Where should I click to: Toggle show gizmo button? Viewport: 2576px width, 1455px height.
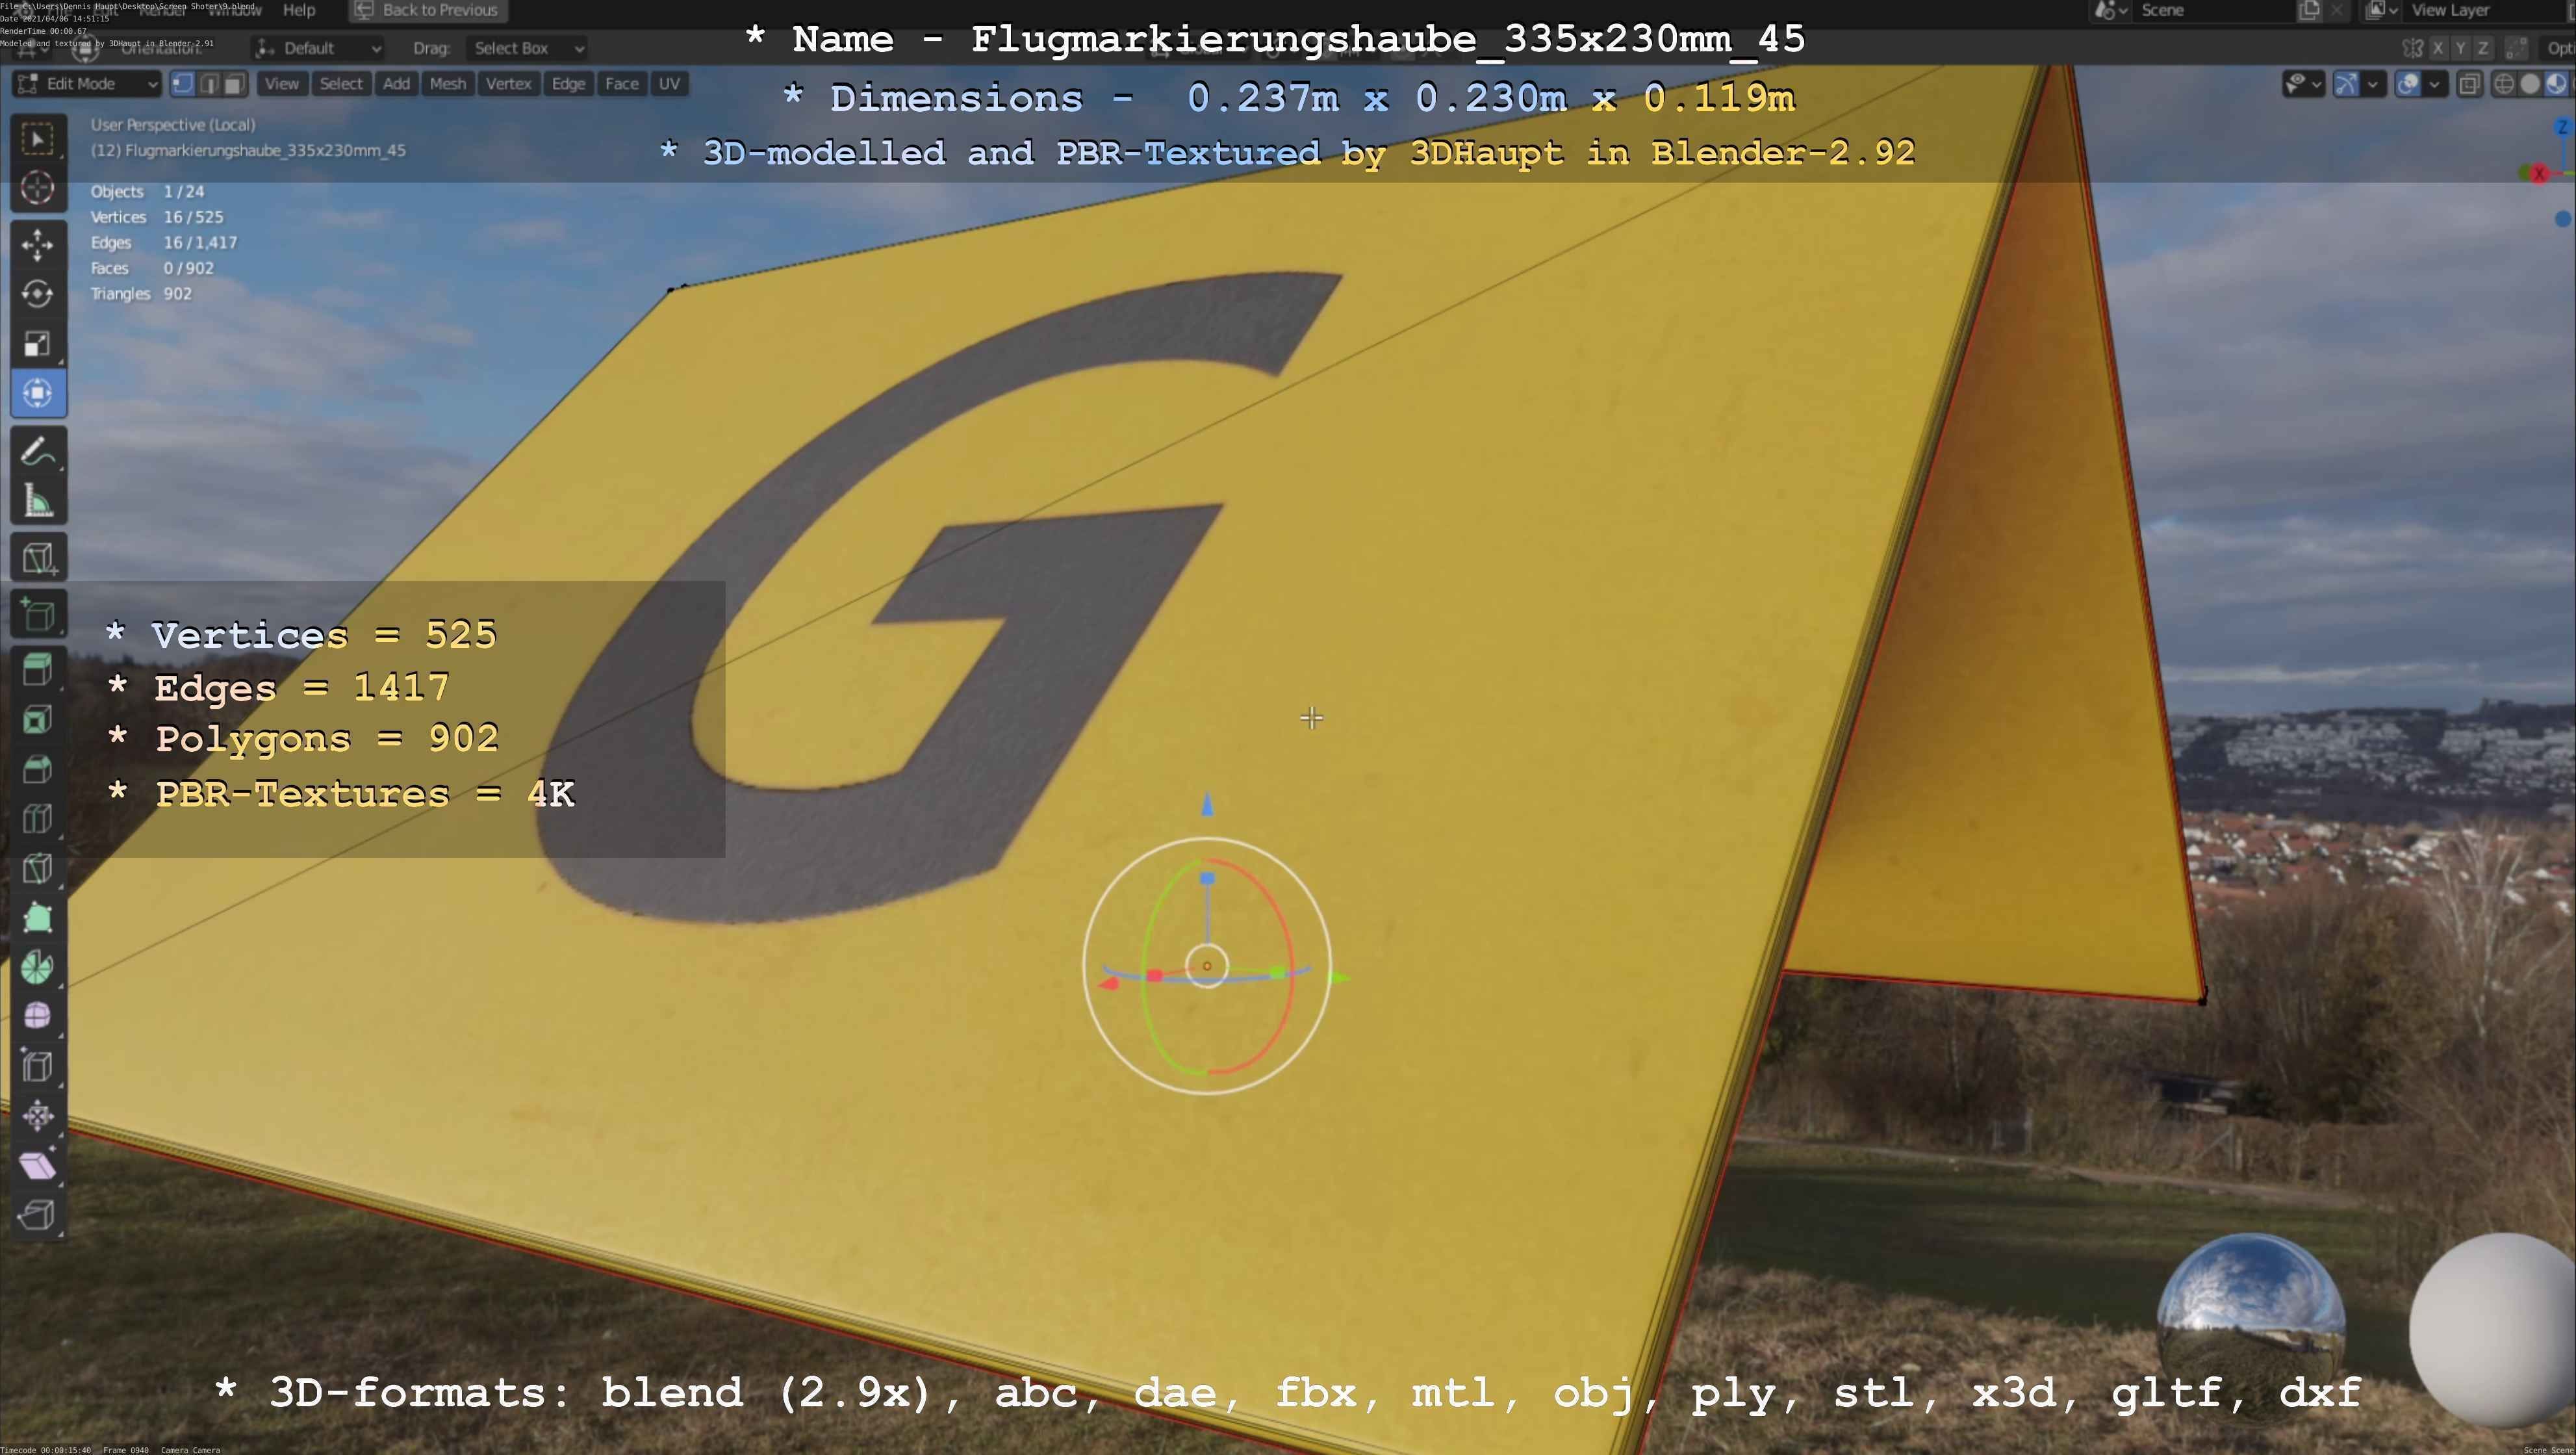(x=2346, y=84)
